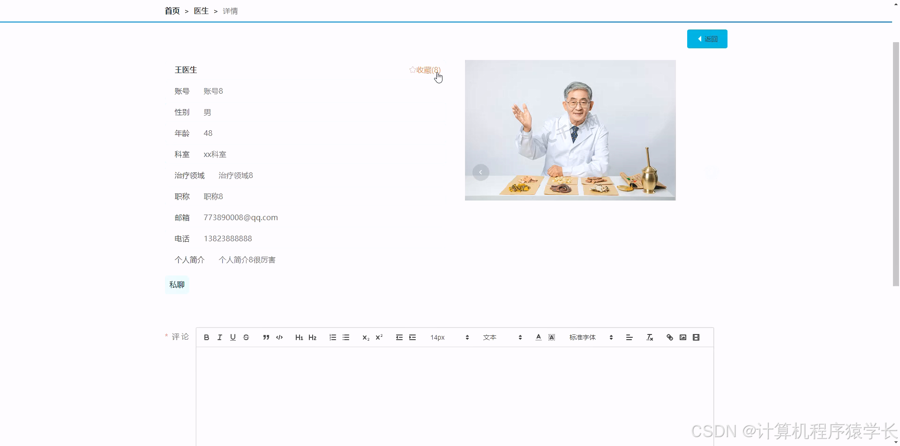Open the 文本 paragraph style dropdown
The image size is (900, 446).
pyautogui.click(x=497, y=337)
